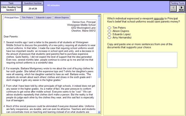Screen dimensions: 186x116
Task: Click the '25 of 29' question counter
Action: pos(33,9)
